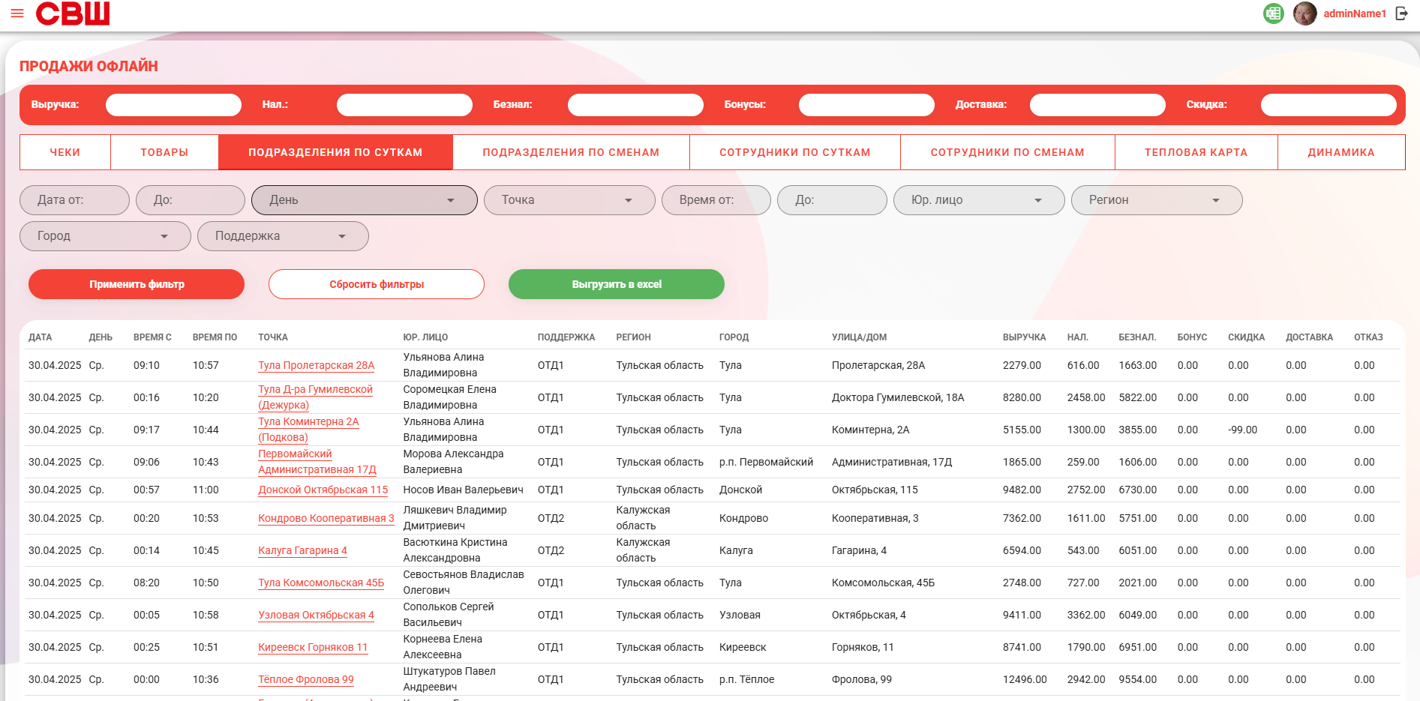Open the admin user avatar

[1305, 13]
